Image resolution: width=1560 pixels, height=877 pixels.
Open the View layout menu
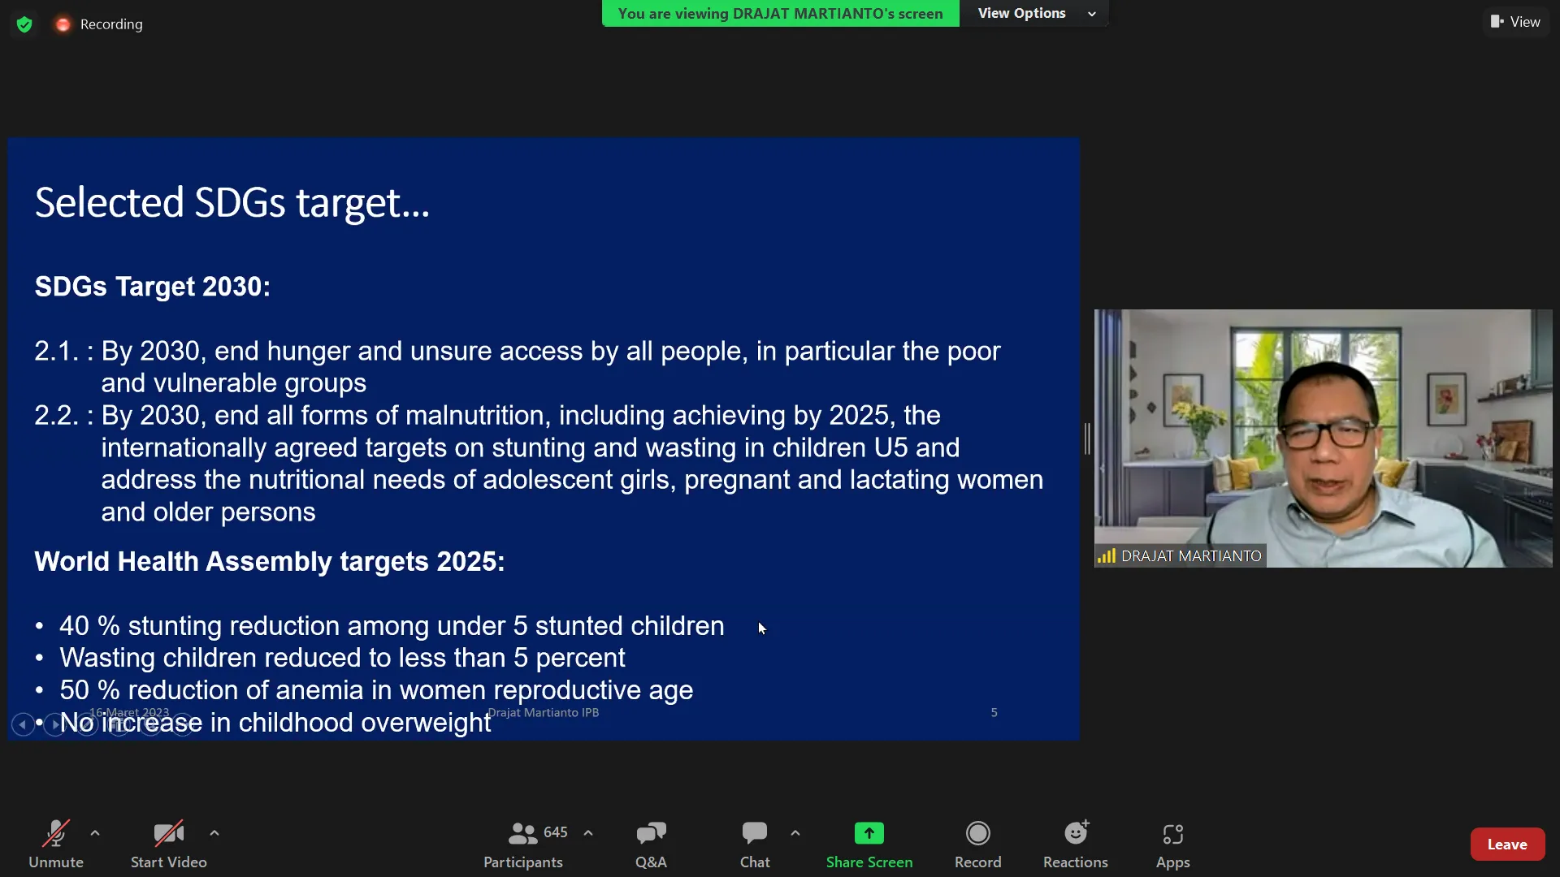coord(1515,22)
